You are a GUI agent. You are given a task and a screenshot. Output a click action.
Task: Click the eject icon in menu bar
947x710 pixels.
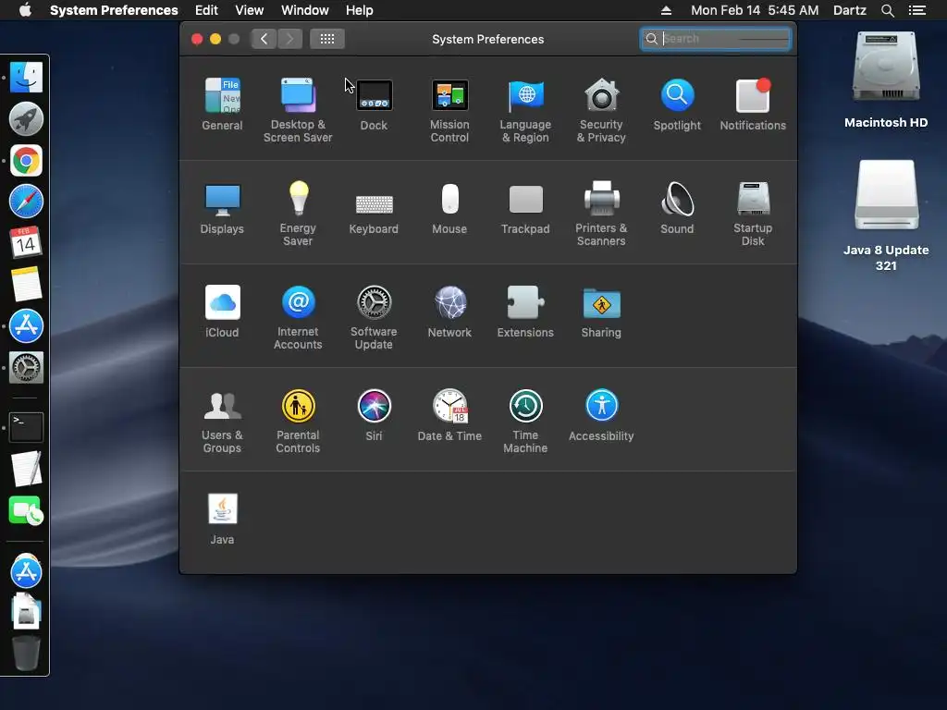666,10
